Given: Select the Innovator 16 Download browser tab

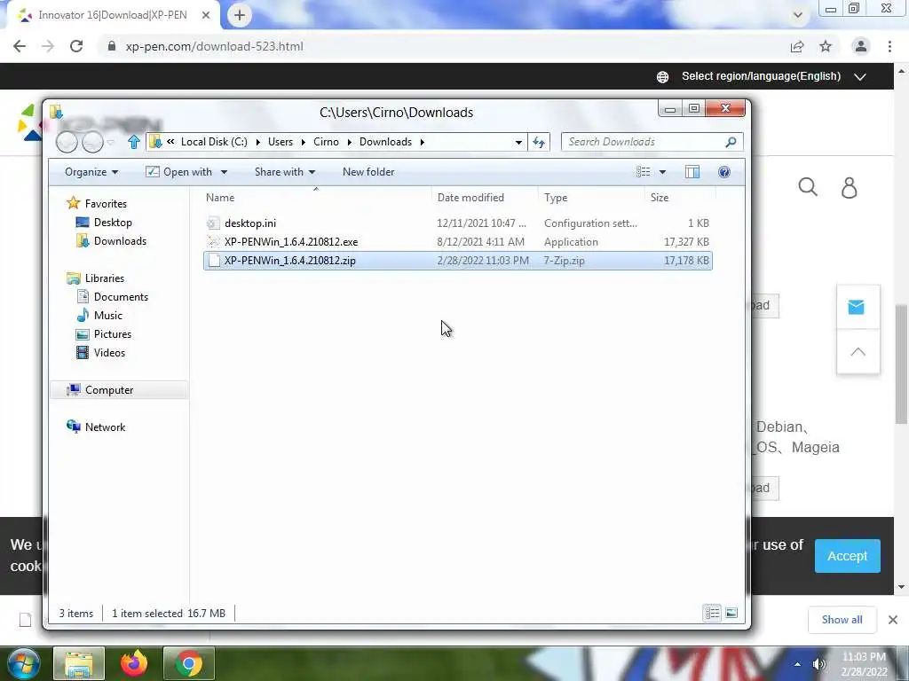Looking at the screenshot, I should coord(113,15).
